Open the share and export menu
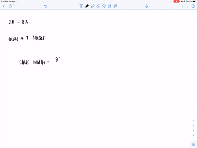 pos(10,6)
